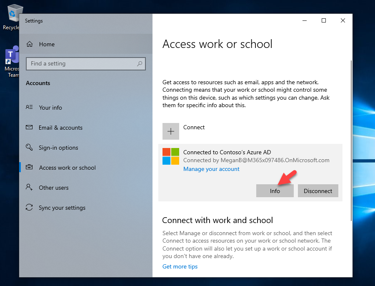Image resolution: width=375 pixels, height=286 pixels.
Task: Switch to Sign-in options
Action: 85,148
